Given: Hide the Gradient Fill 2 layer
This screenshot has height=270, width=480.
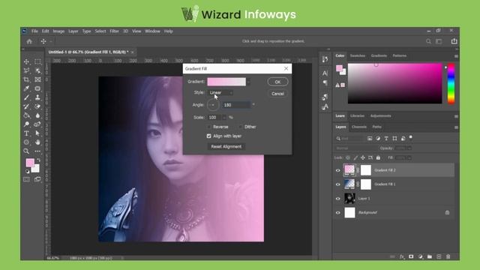Looking at the screenshot, I should 338,170.
